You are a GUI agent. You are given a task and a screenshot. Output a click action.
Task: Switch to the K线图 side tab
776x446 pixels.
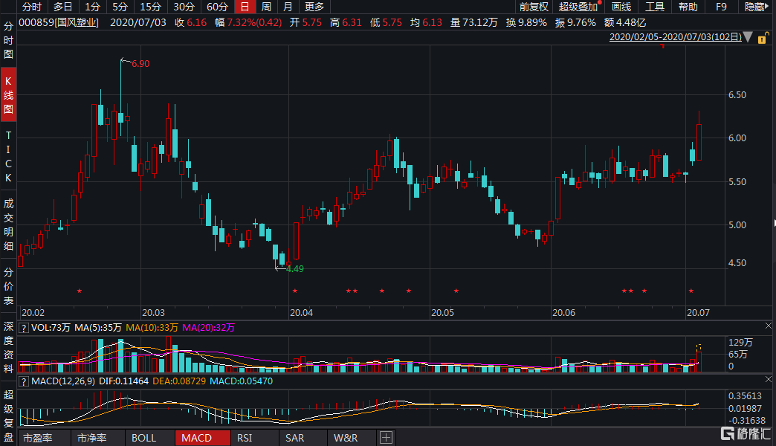[8, 95]
